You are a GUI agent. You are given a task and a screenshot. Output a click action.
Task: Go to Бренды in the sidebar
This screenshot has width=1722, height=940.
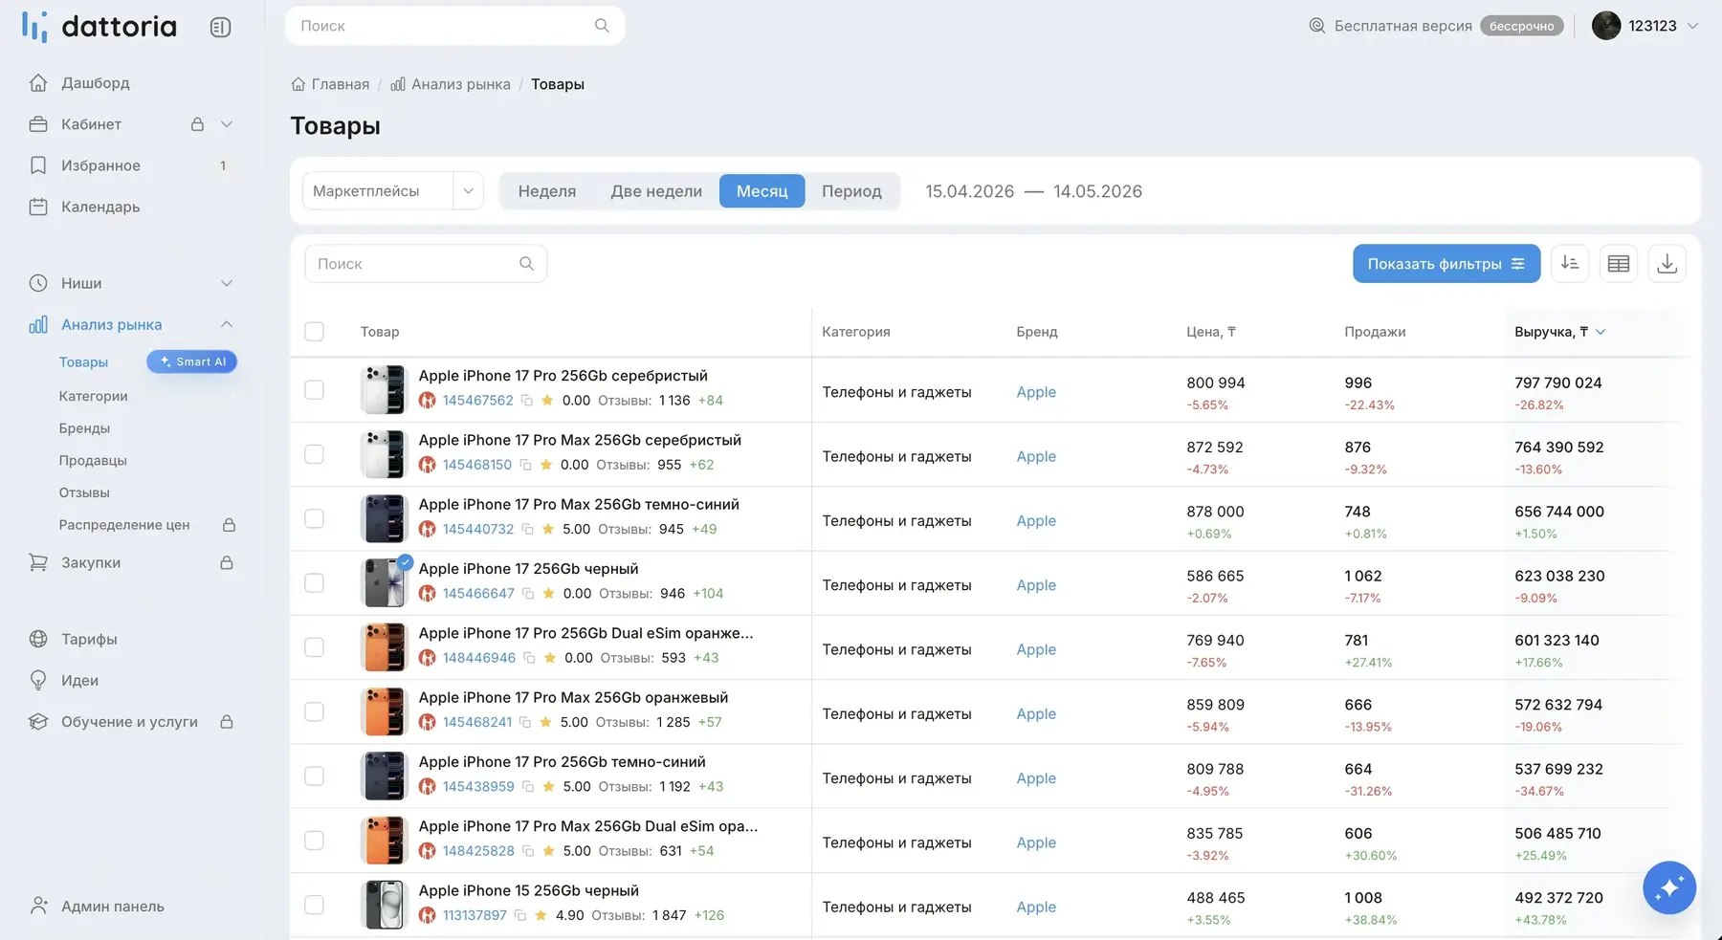pyautogui.click(x=84, y=428)
